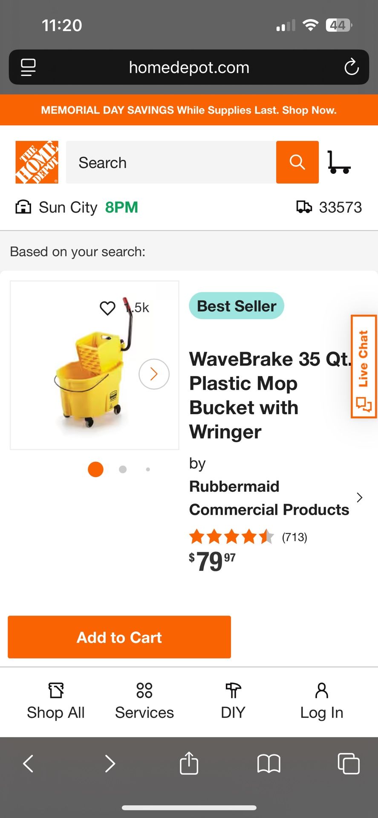Image resolution: width=378 pixels, height=818 pixels.
Task: Open Services tab in bottom bar
Action: (144, 701)
